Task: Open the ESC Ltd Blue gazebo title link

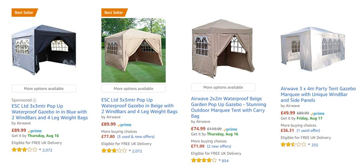Action: click(x=49, y=112)
